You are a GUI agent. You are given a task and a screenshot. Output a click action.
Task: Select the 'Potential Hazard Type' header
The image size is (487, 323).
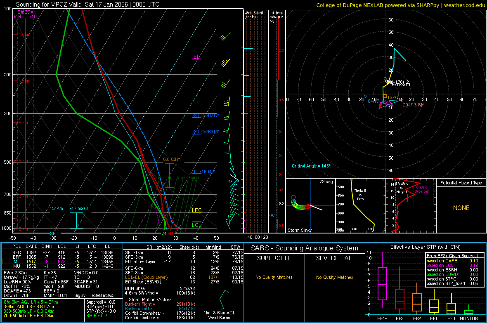461,183
